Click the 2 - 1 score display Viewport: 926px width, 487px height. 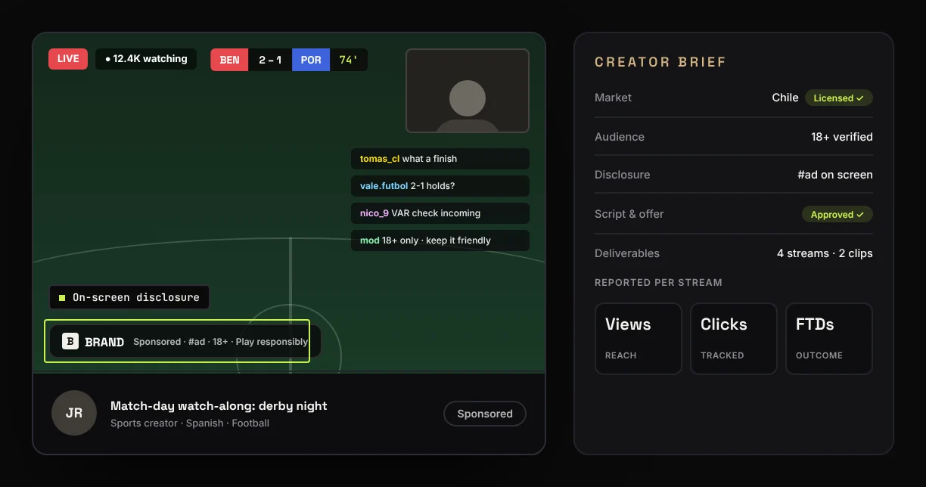270,60
